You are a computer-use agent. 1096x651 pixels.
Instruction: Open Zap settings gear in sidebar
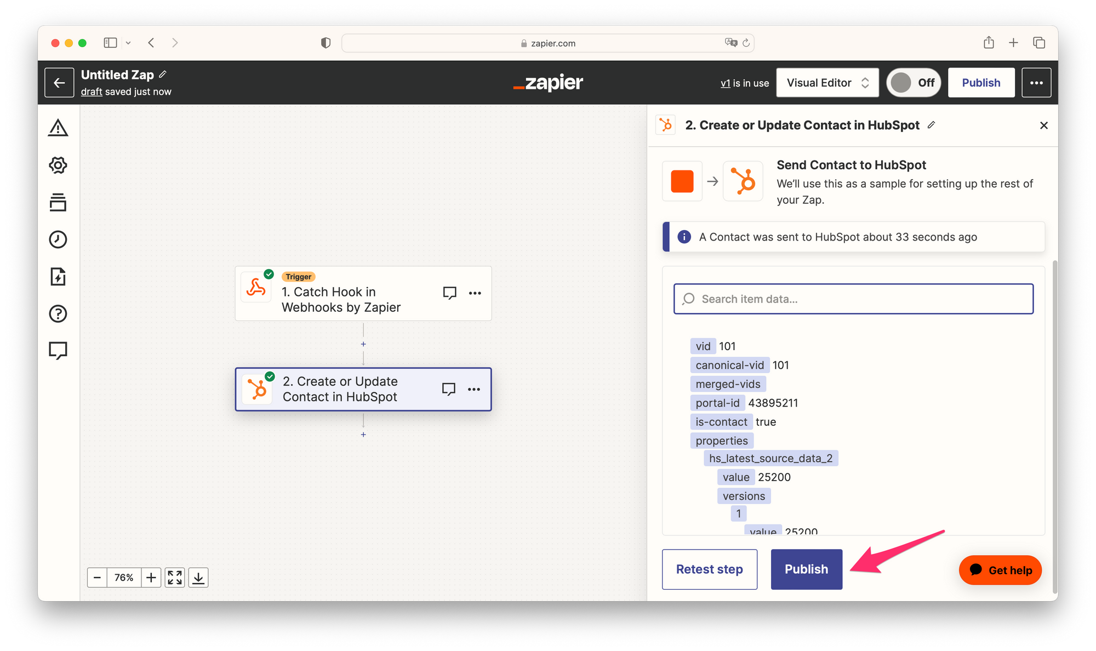point(58,165)
